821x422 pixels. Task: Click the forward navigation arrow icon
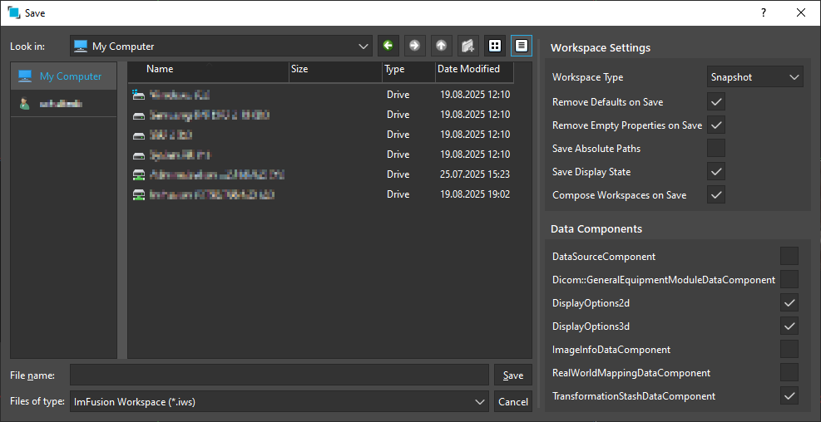(x=415, y=46)
